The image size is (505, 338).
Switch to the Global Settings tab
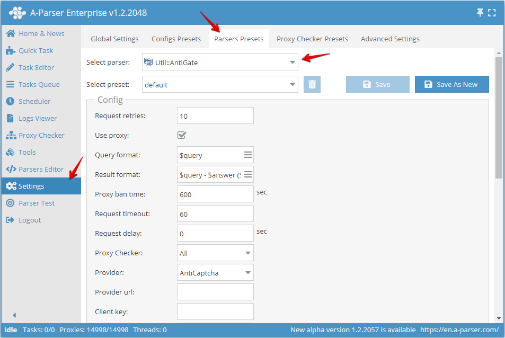click(x=114, y=39)
